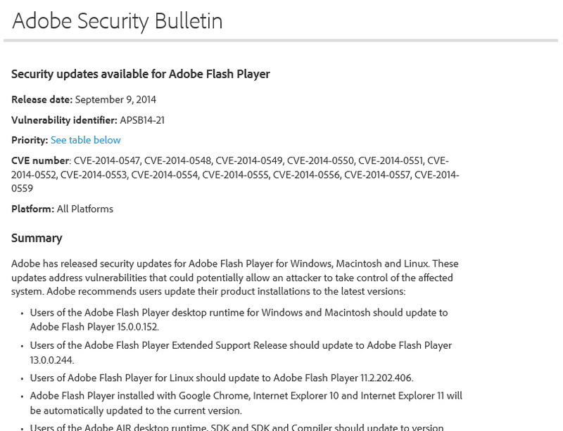Image resolution: width=563 pixels, height=431 pixels.
Task: Click the CVE-2014-0554 entry
Action: [x=164, y=175]
